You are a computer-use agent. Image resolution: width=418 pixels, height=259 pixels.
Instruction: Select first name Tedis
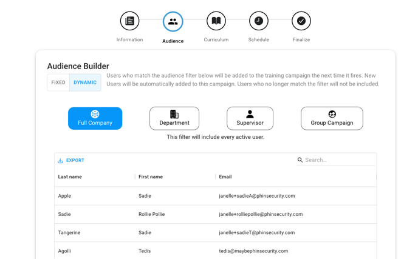[145, 251]
